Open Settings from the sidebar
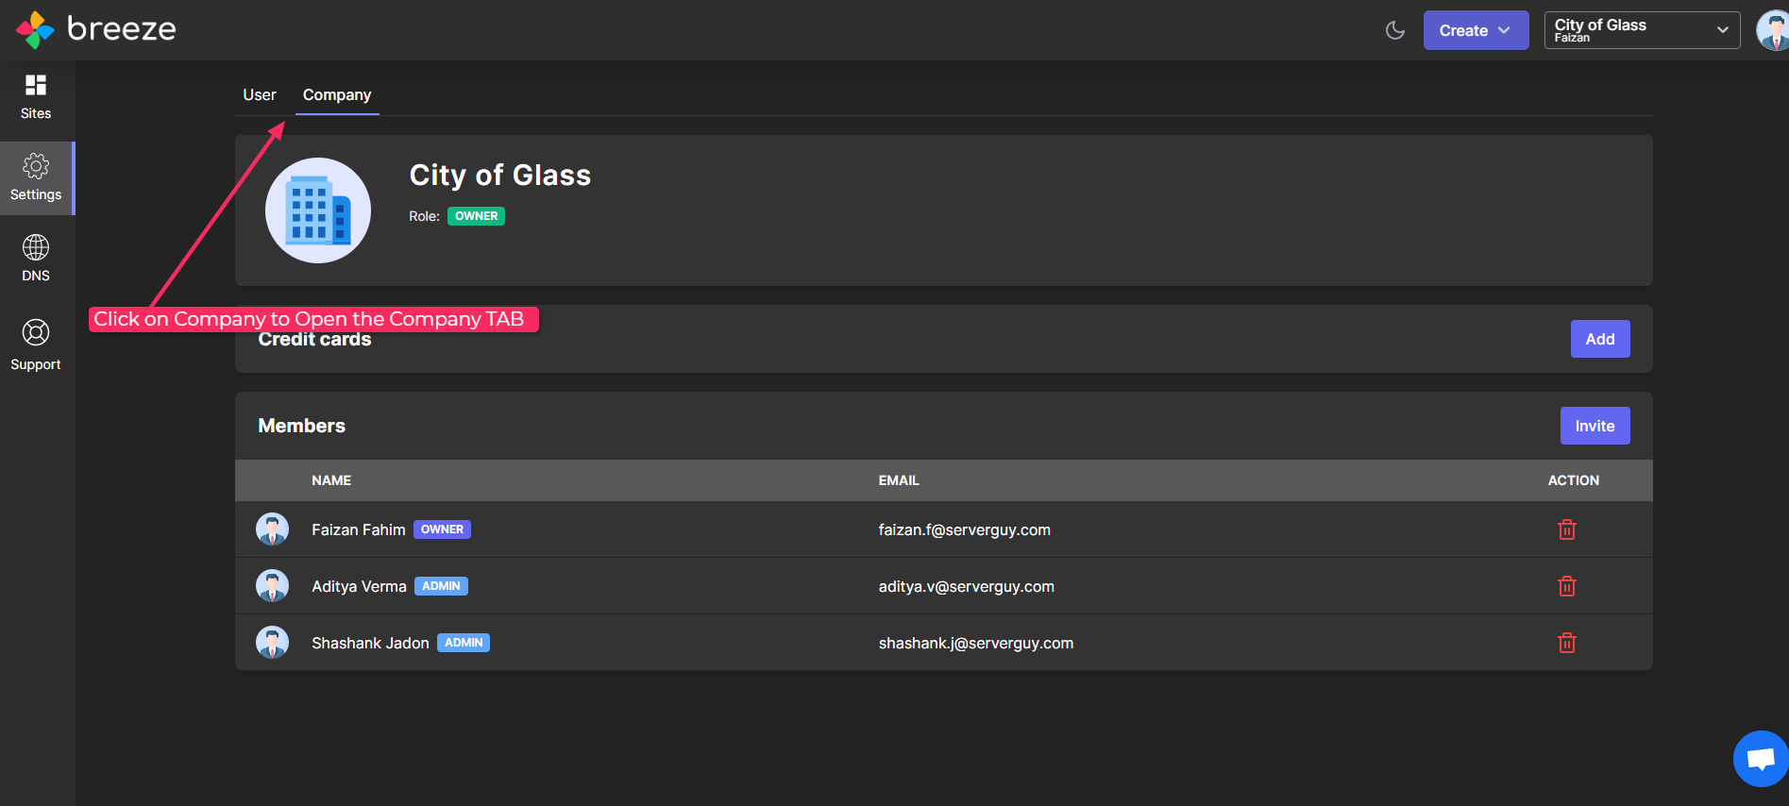Viewport: 1789px width, 806px height. point(36,178)
